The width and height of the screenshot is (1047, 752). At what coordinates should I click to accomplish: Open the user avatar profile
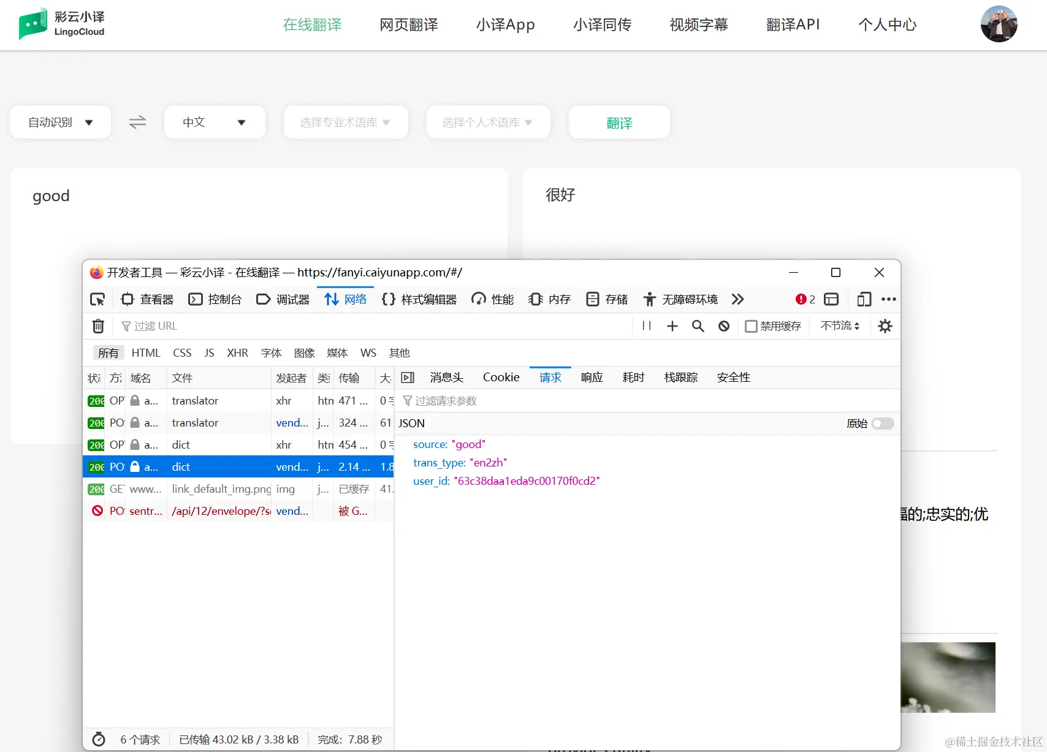click(x=999, y=25)
